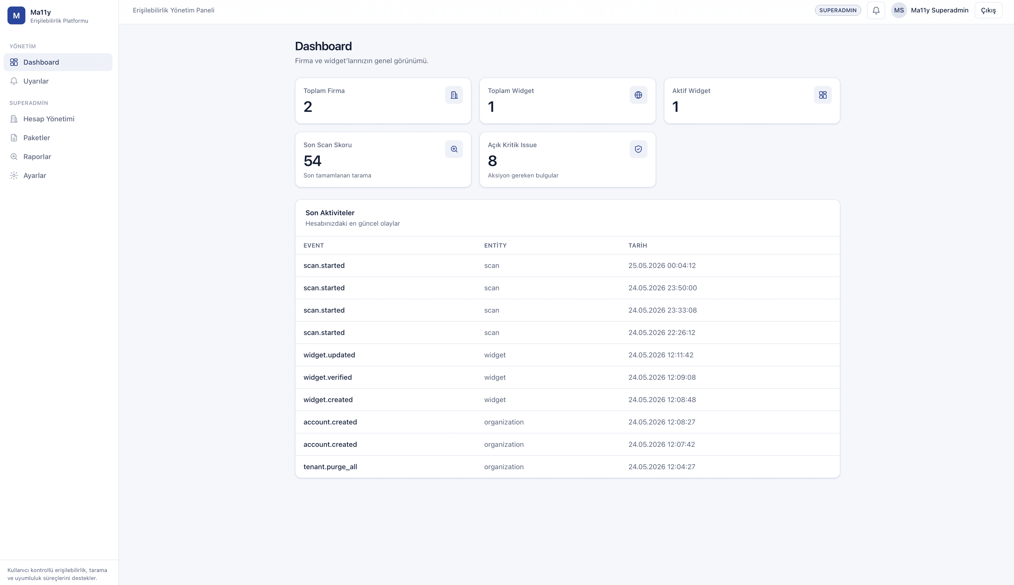Click the SUPERADMIN badge
This screenshot has height=585, width=1014.
point(837,11)
